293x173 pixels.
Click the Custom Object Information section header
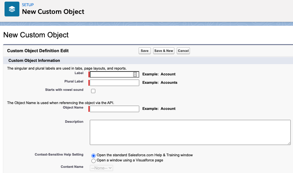point(34,61)
